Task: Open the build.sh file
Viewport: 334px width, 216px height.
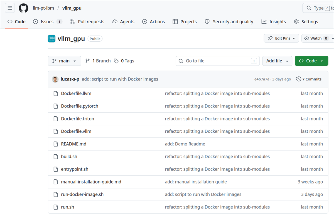Action: point(69,157)
